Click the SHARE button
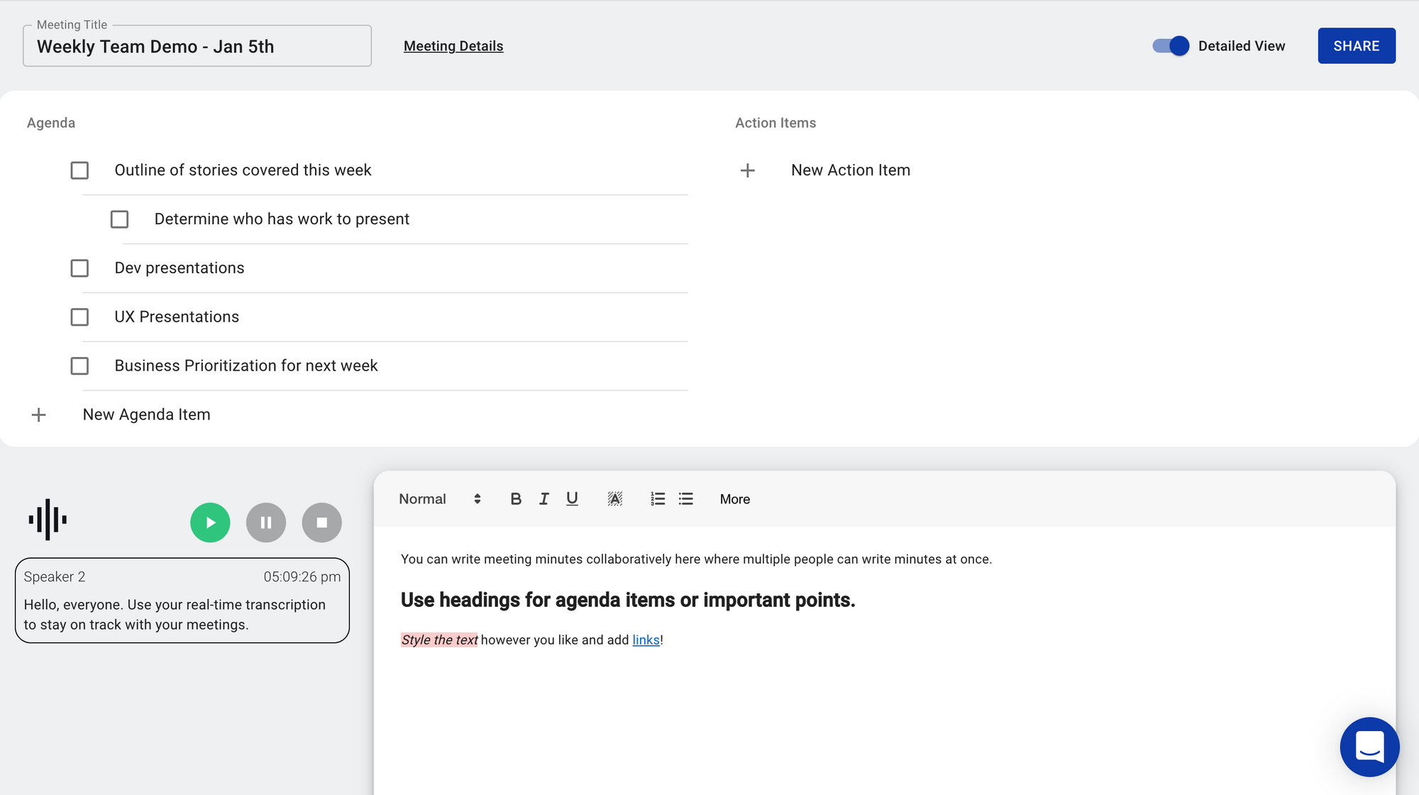The image size is (1419, 795). (1357, 46)
